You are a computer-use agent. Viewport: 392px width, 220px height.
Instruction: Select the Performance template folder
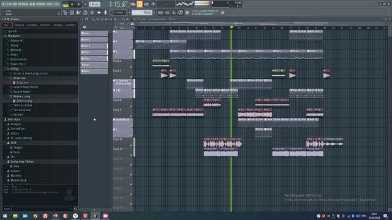click(18, 59)
